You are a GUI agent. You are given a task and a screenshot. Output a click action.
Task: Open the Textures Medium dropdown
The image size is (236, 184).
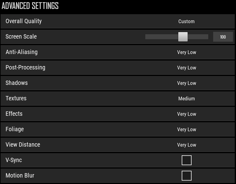[x=186, y=98]
